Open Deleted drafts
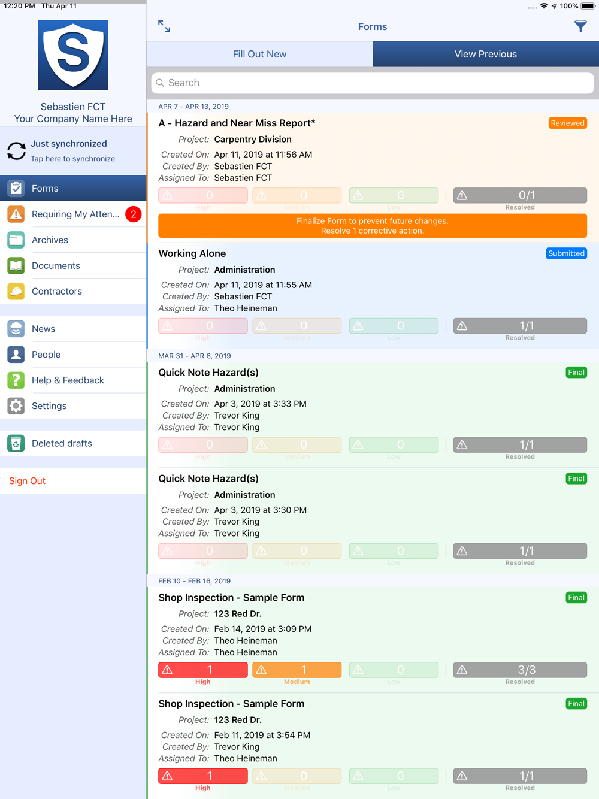Viewport: 599px width, 799px height. 73,443
